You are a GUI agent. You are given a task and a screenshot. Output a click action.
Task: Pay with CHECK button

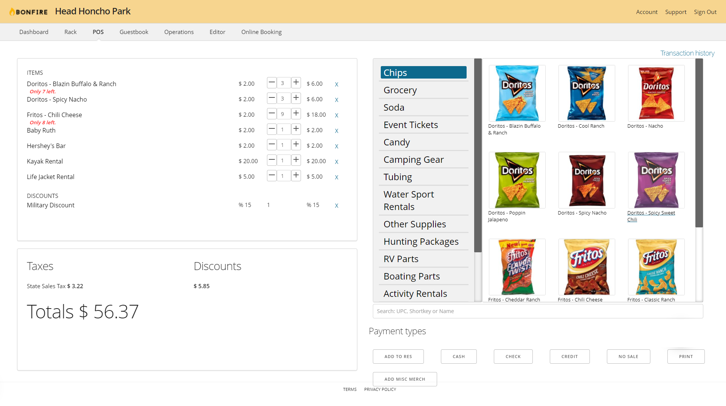tap(513, 357)
